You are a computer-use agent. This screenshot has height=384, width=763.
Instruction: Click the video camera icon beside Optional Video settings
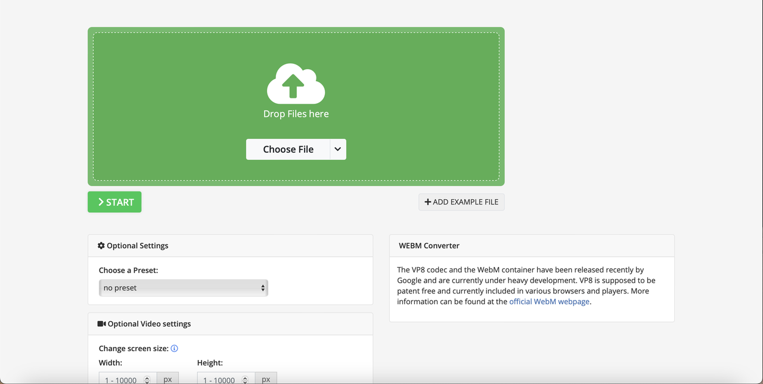coord(101,324)
